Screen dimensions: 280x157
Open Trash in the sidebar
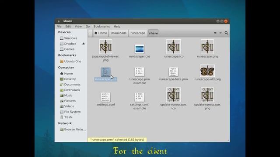66,117
